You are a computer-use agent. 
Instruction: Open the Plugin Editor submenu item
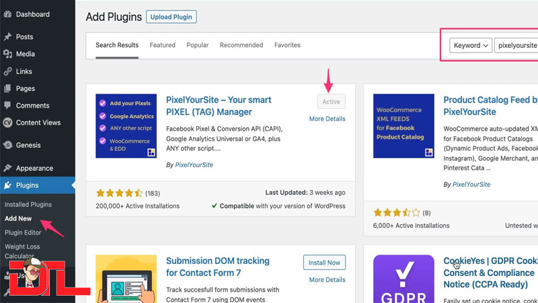click(23, 232)
